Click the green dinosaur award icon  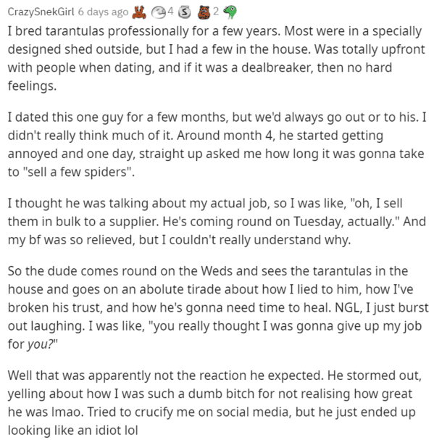230,12
